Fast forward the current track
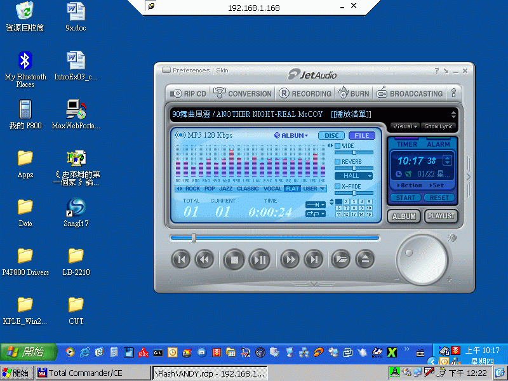This screenshot has height=381, width=508. coord(290,259)
